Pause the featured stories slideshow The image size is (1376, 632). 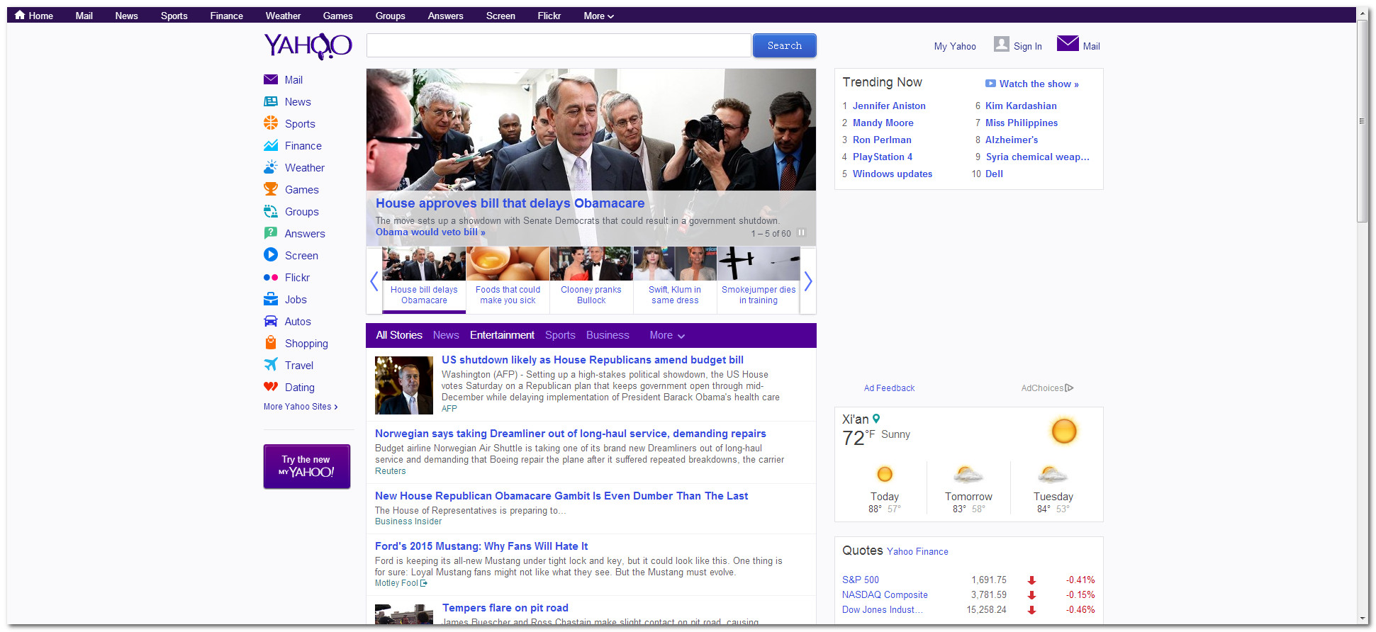click(x=801, y=233)
